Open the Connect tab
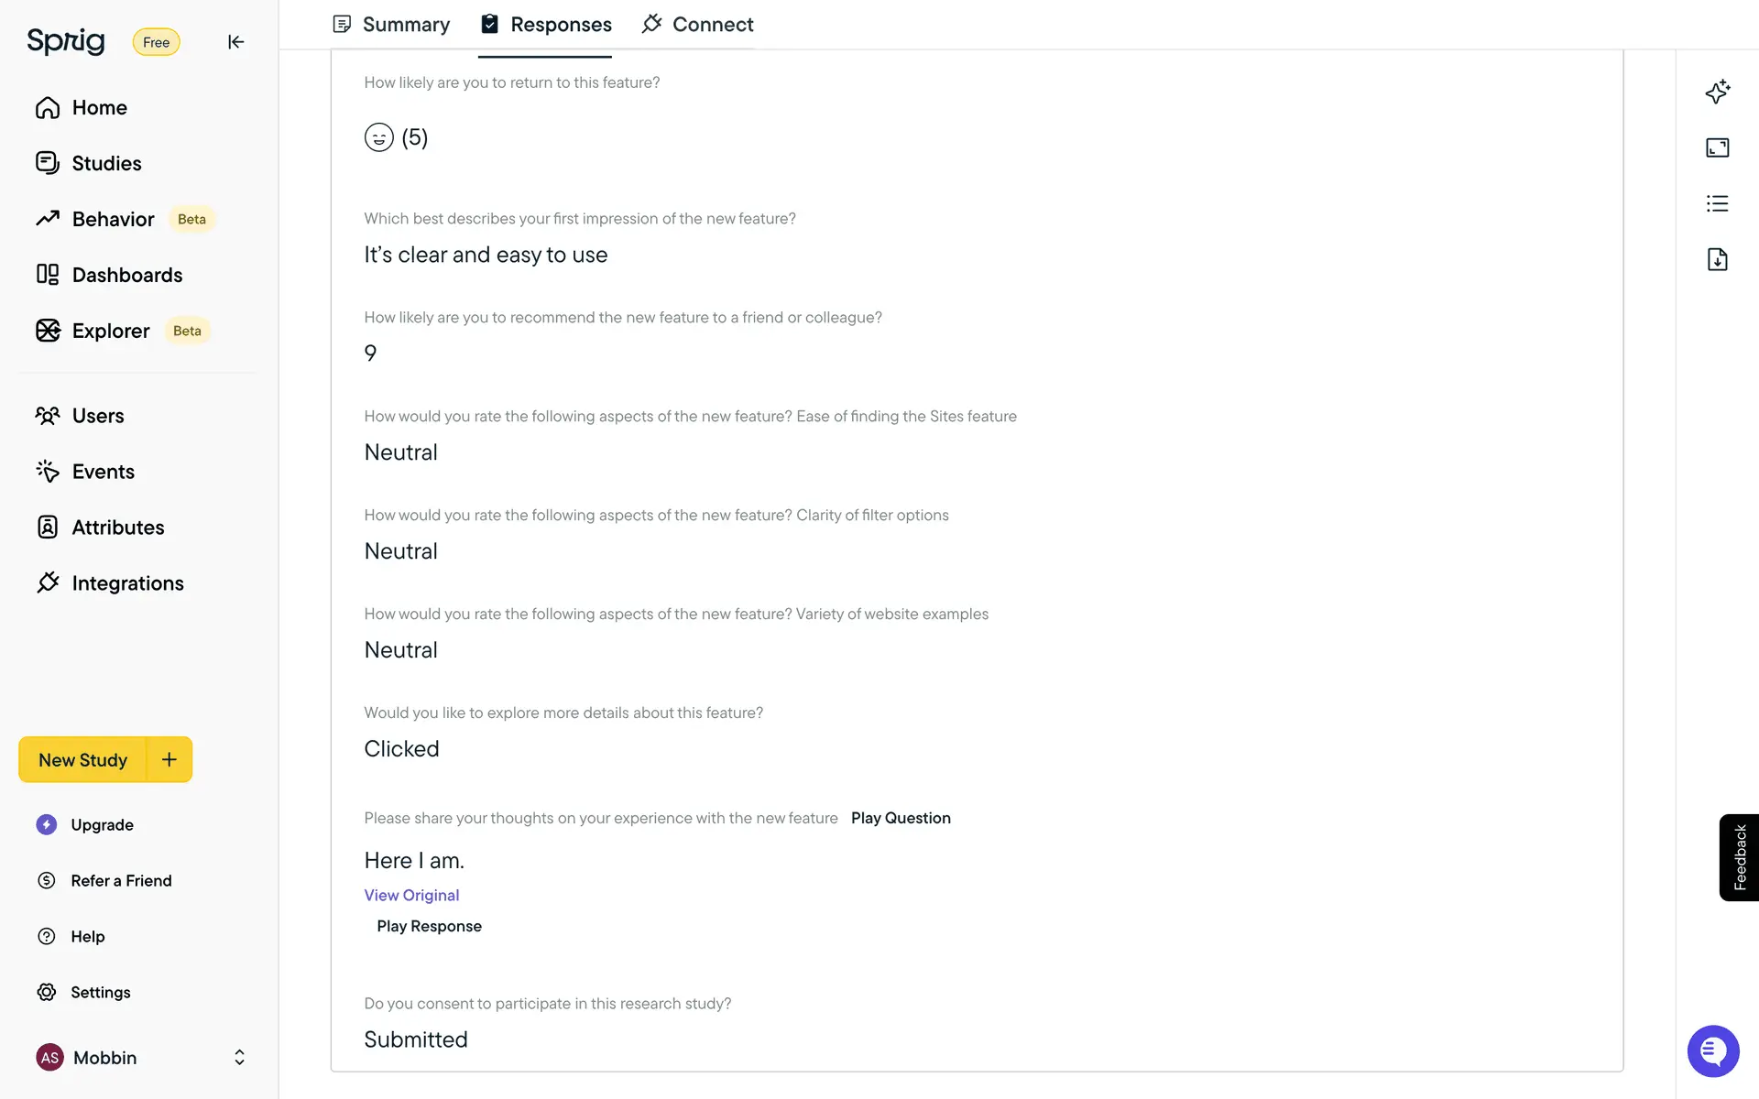Viewport: 1759px width, 1099px height. click(x=698, y=25)
